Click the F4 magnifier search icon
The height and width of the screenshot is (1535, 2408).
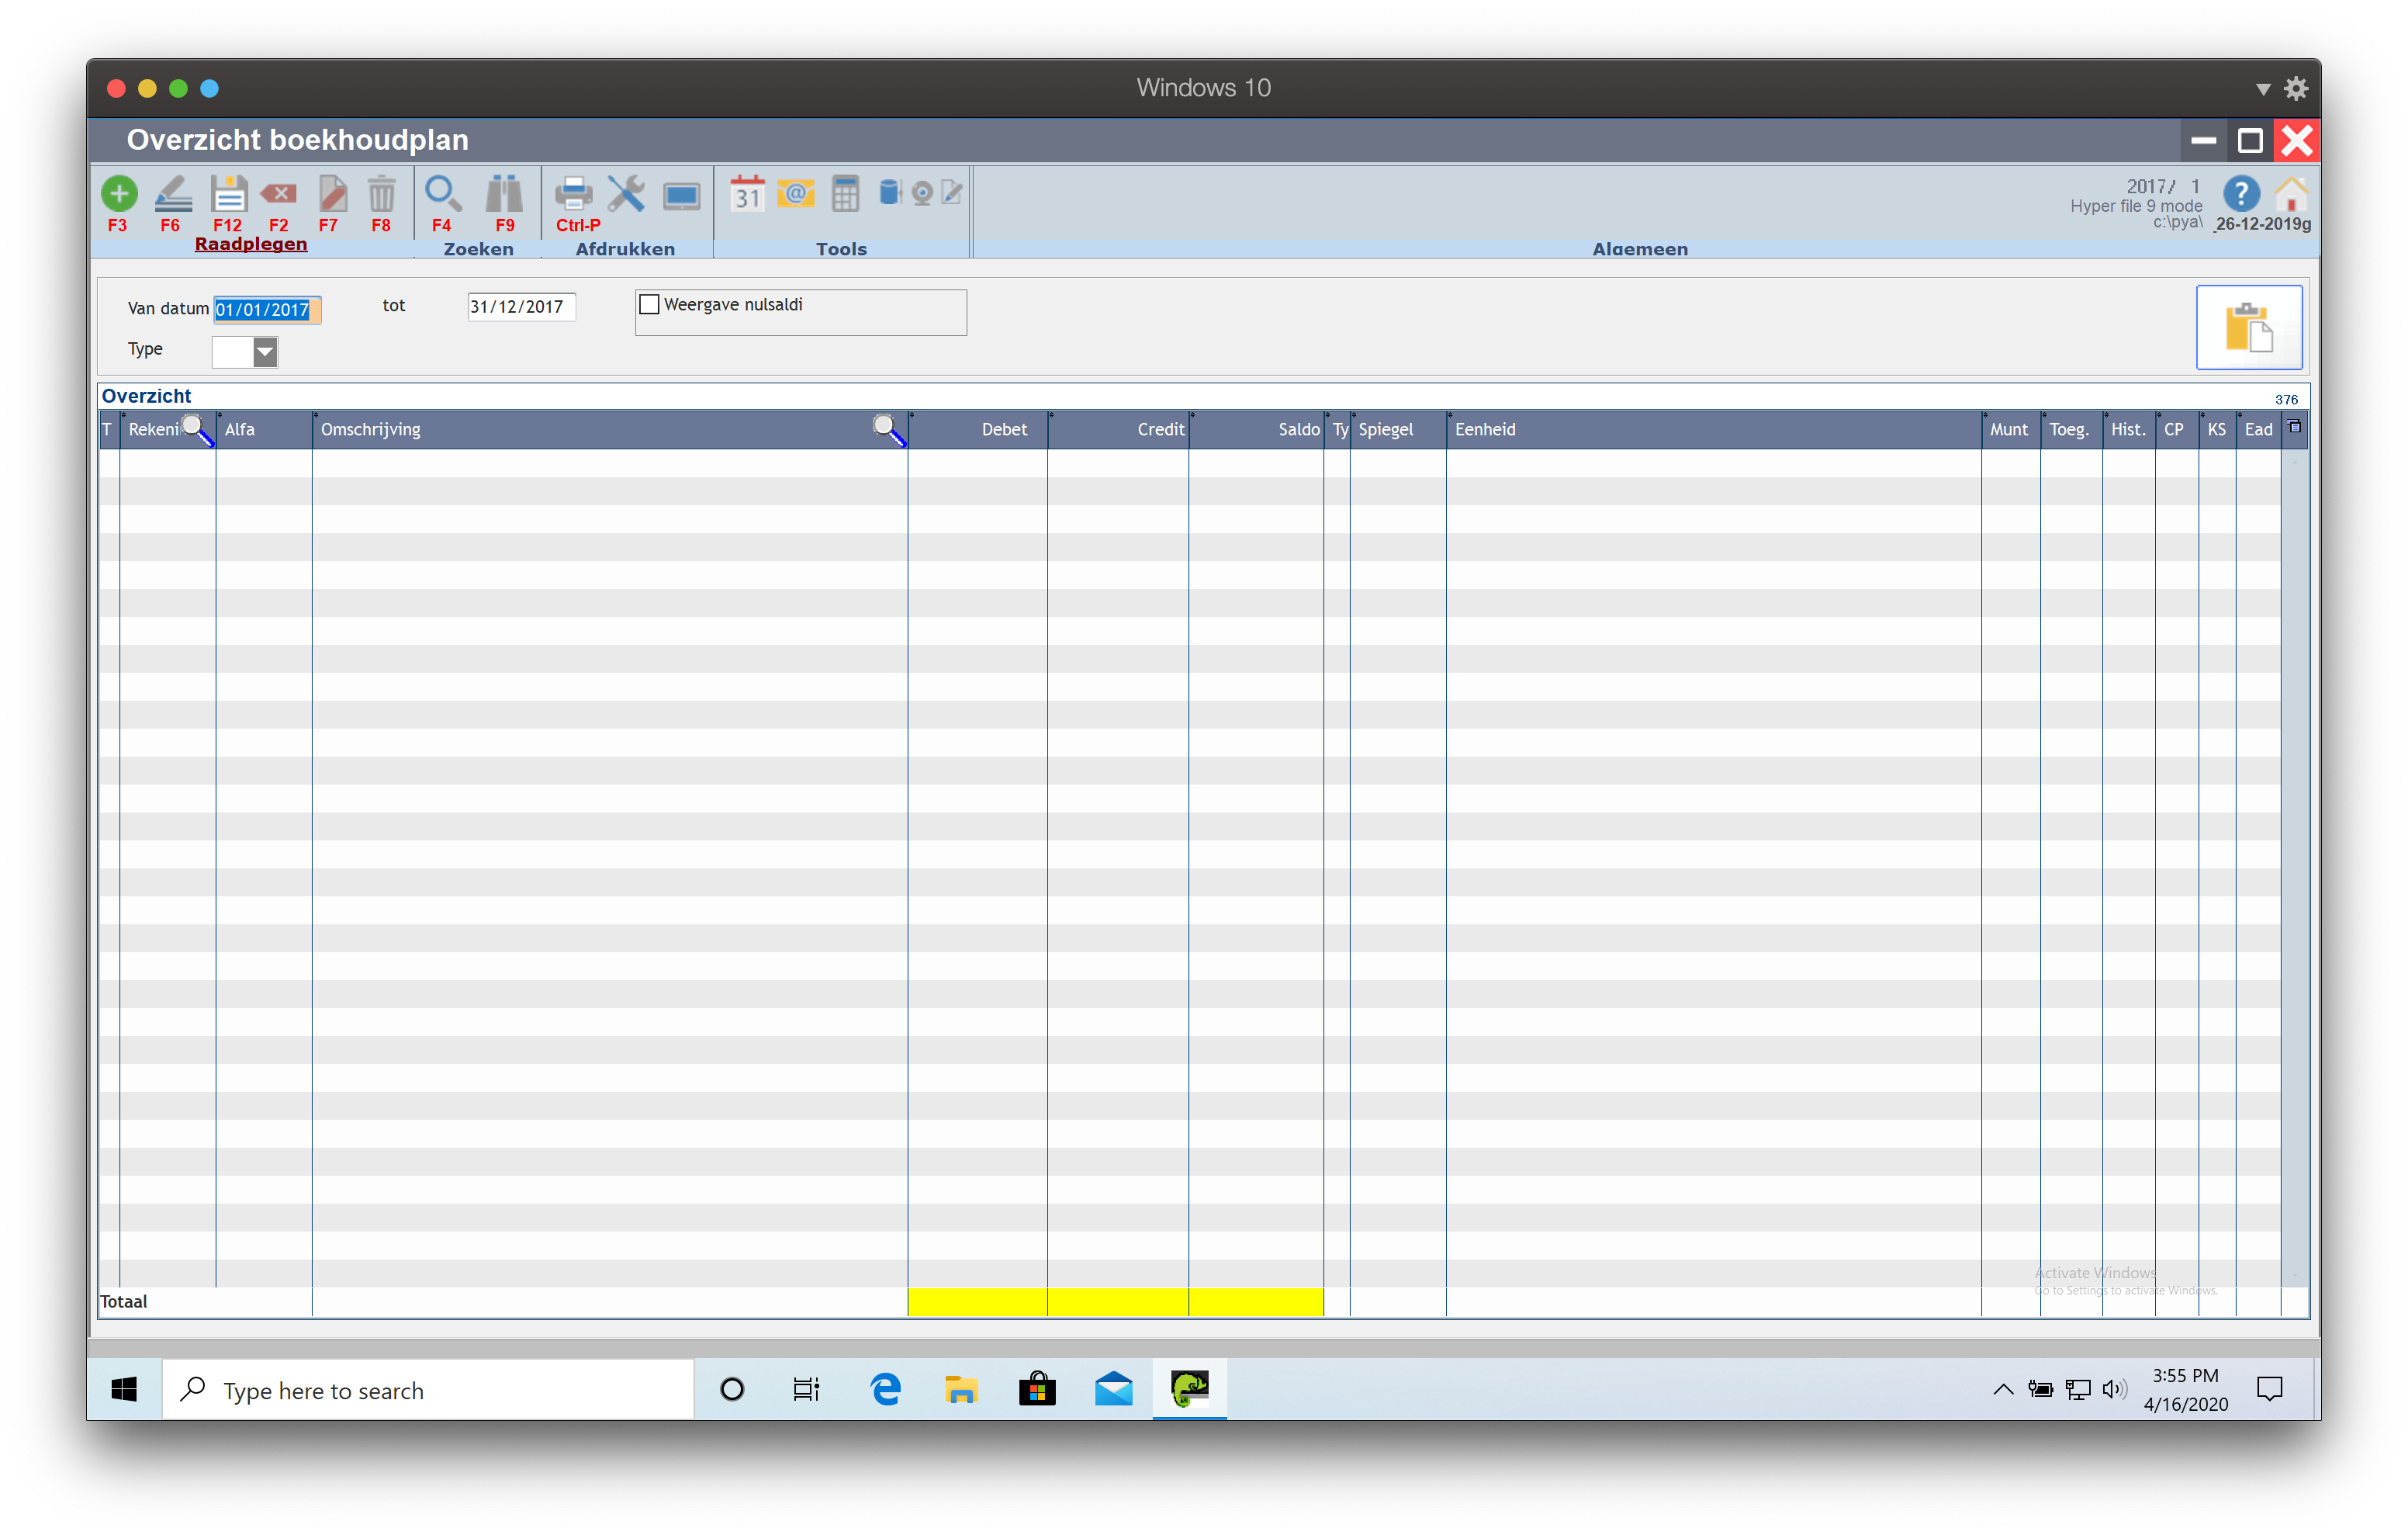pos(442,194)
